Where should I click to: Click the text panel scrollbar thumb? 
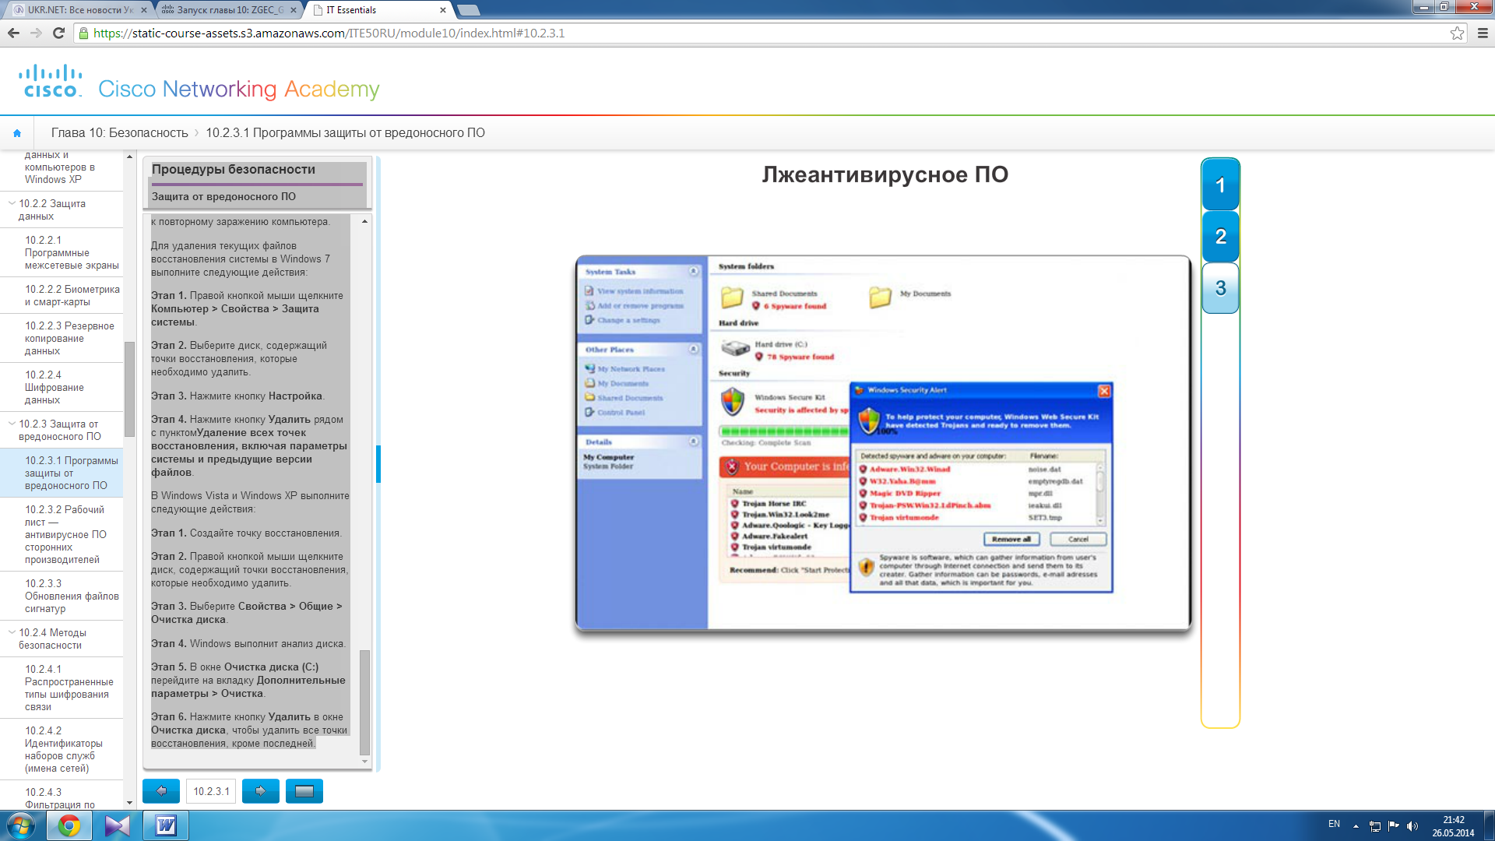click(x=364, y=702)
